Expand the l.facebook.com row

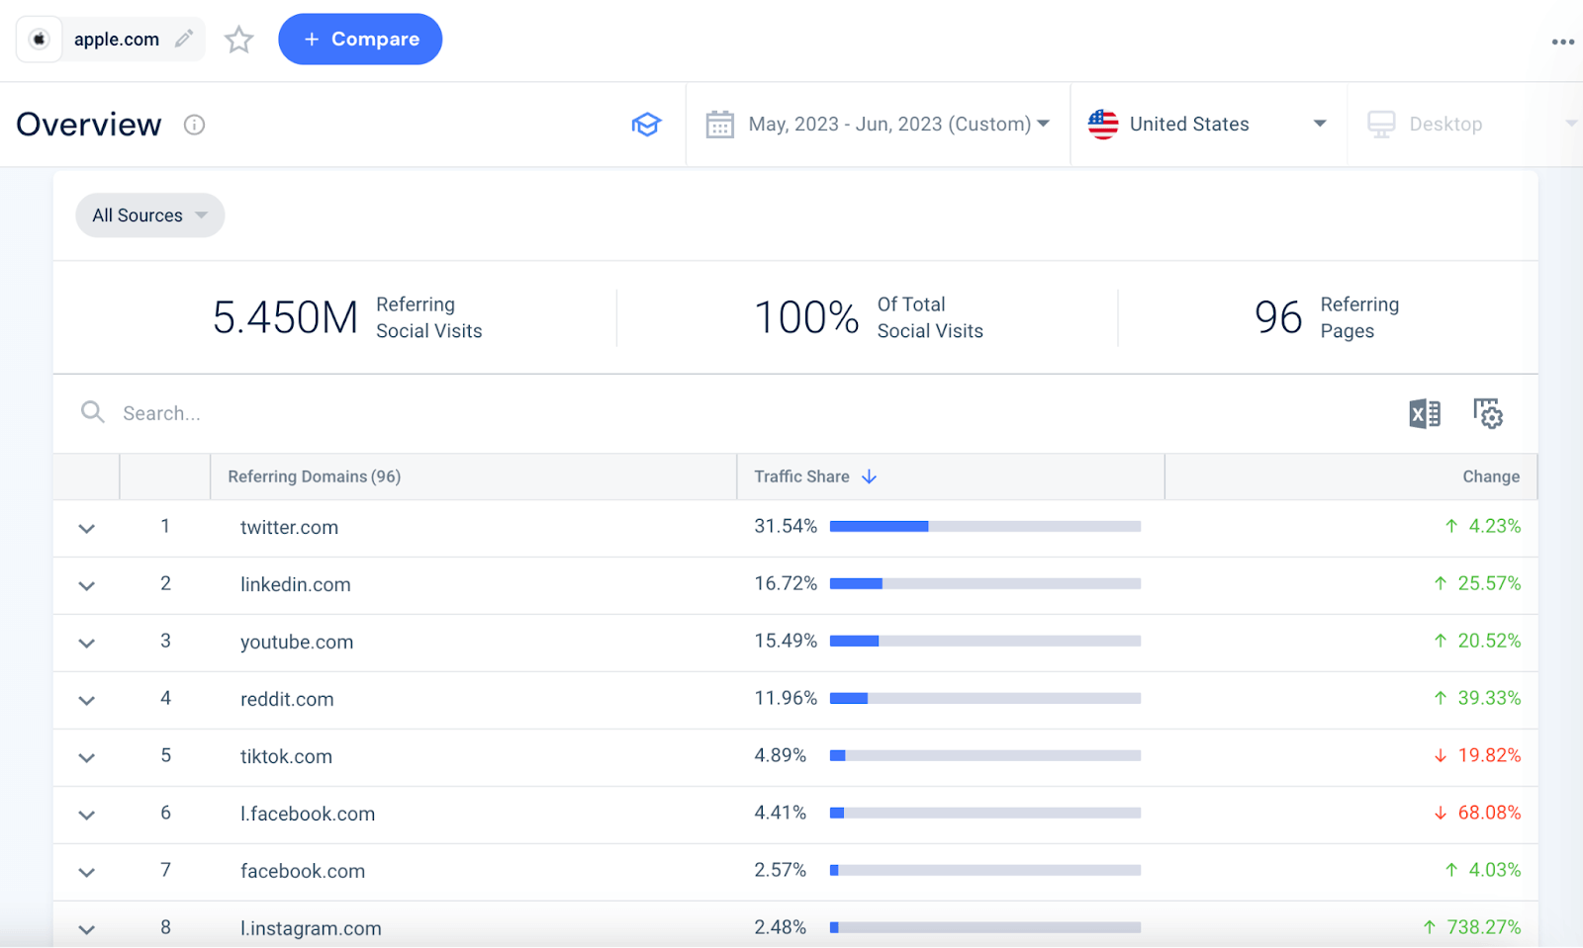(x=87, y=816)
